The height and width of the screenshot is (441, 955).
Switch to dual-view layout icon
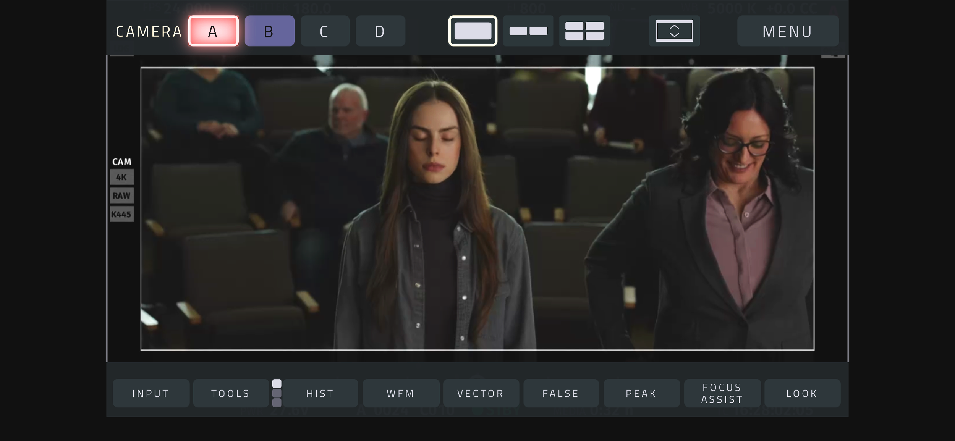(528, 31)
